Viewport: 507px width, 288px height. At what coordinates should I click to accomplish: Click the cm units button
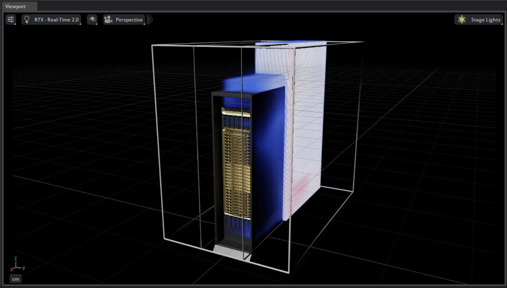click(x=15, y=279)
